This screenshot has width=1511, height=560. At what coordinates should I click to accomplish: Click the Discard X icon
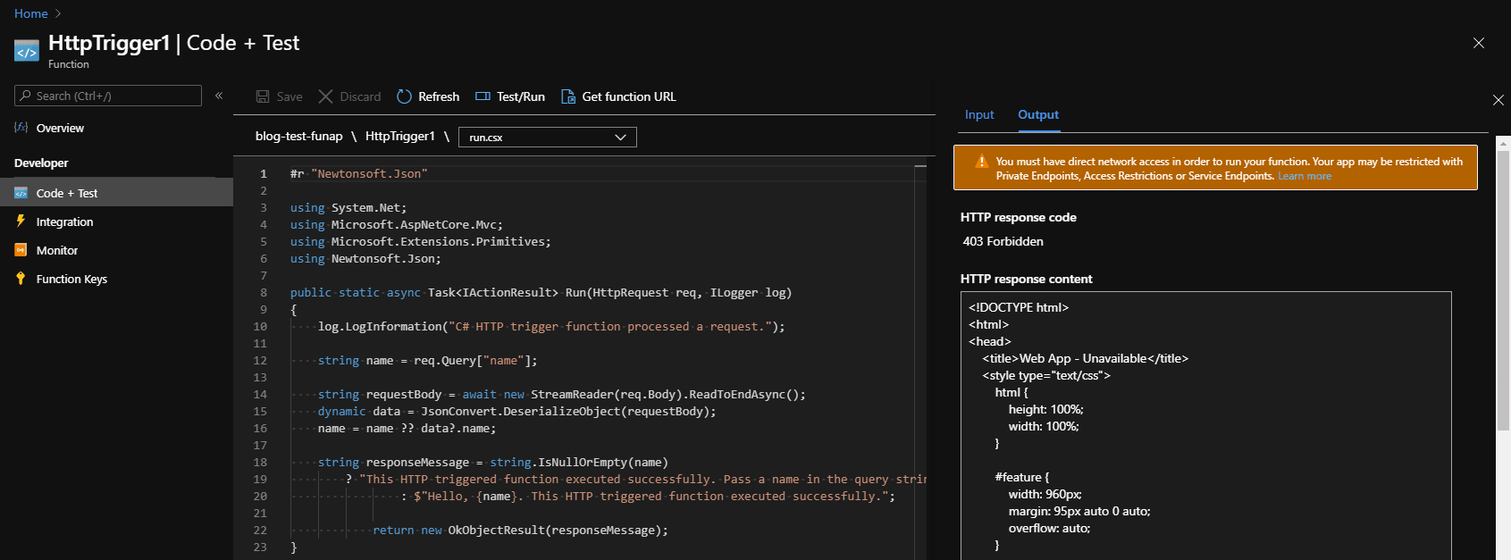click(326, 96)
